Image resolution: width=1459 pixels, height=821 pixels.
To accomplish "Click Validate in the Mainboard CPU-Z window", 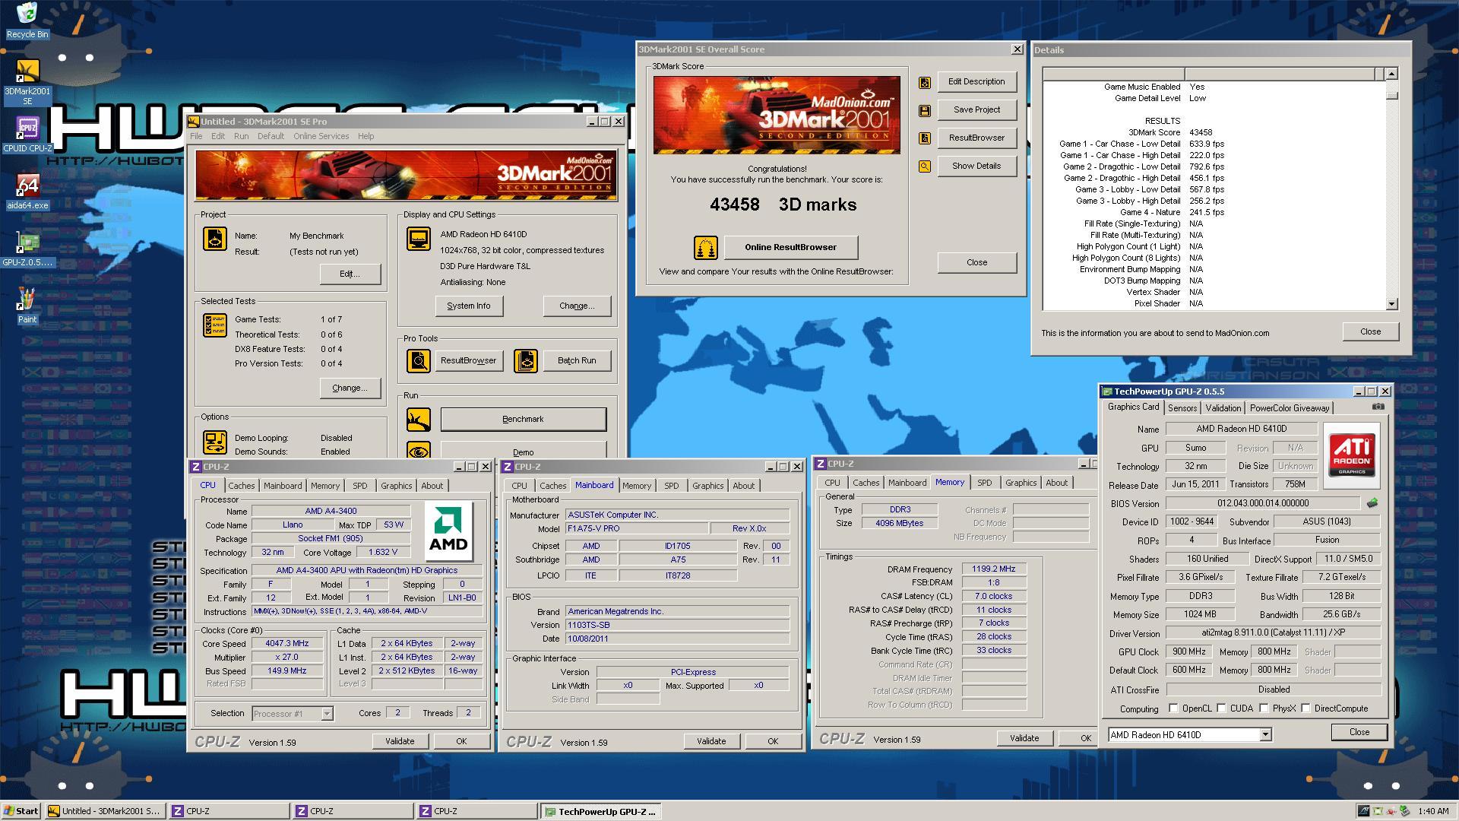I will 711,741.
